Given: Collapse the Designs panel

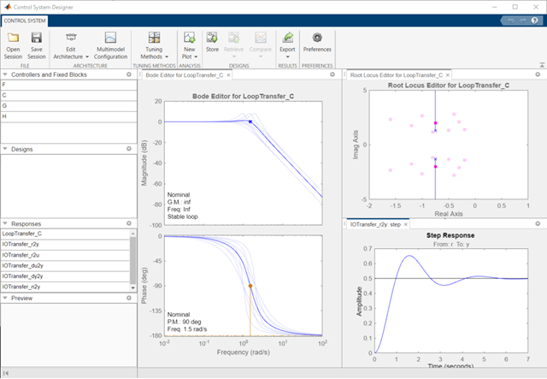Looking at the screenshot, I should click(x=5, y=149).
